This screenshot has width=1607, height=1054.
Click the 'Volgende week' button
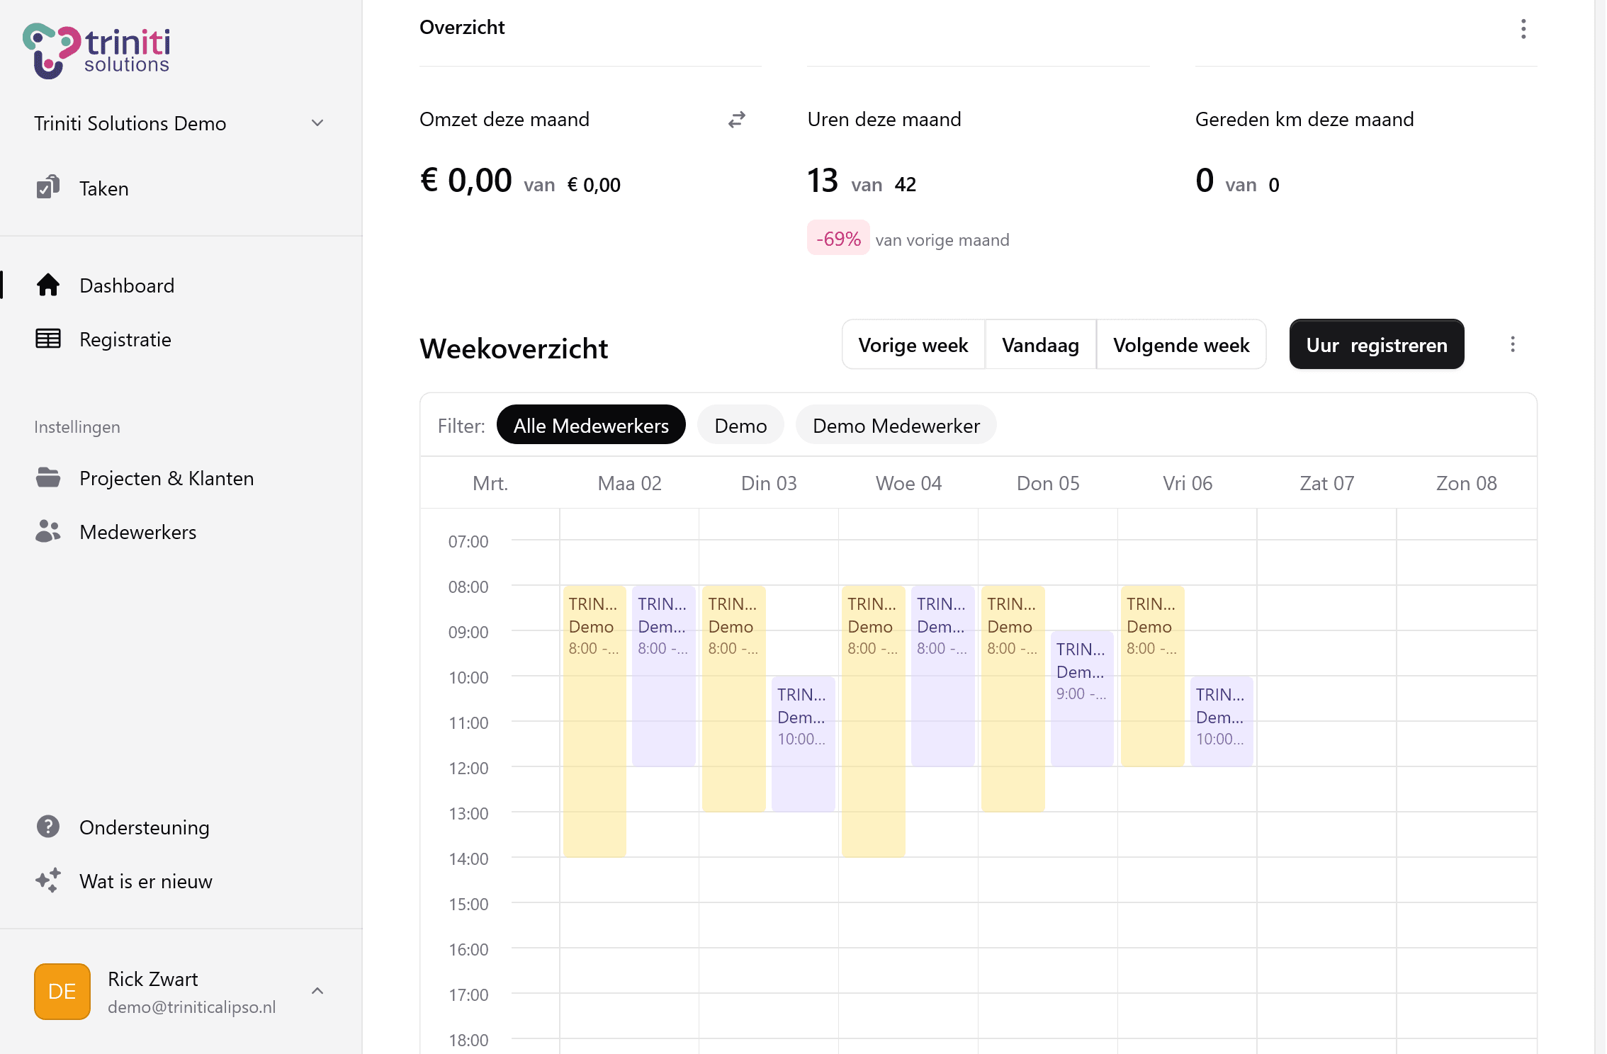(1180, 345)
